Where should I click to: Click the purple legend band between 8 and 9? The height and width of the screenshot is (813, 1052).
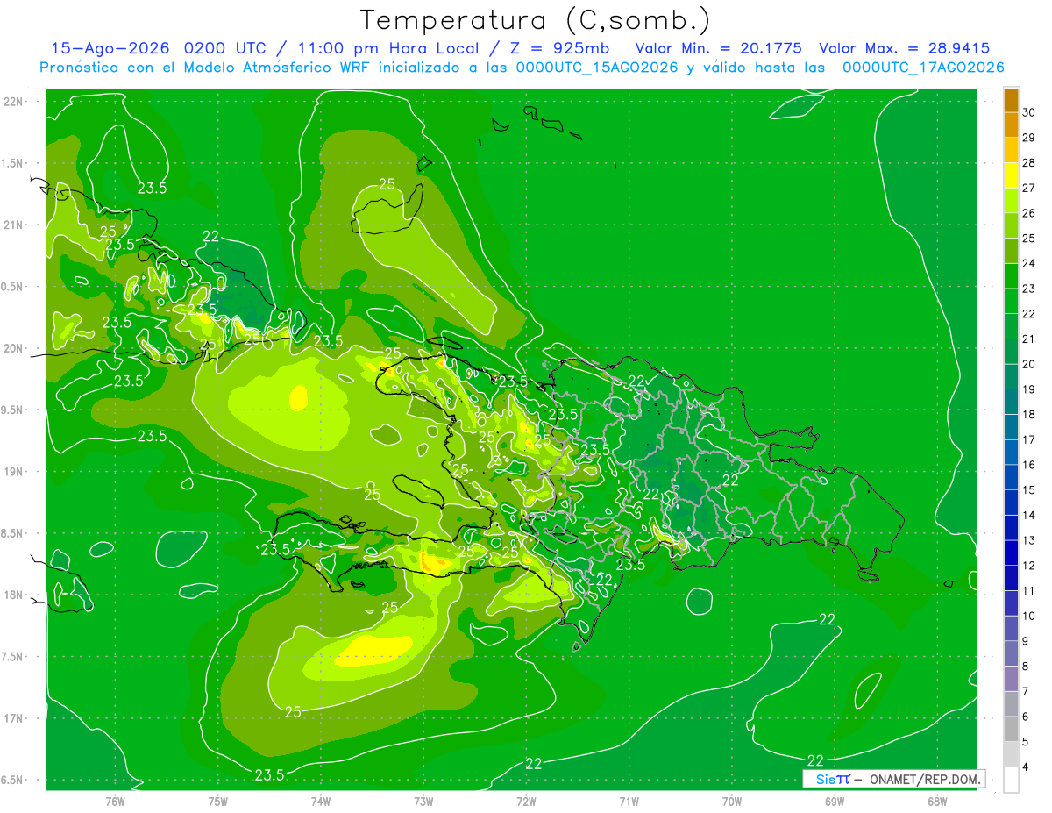tap(1011, 653)
